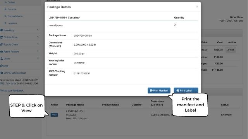The height and width of the screenshot is (139, 248).
Task: Expand the Supply Chain menu chevron
Action: click(x=38, y=44)
